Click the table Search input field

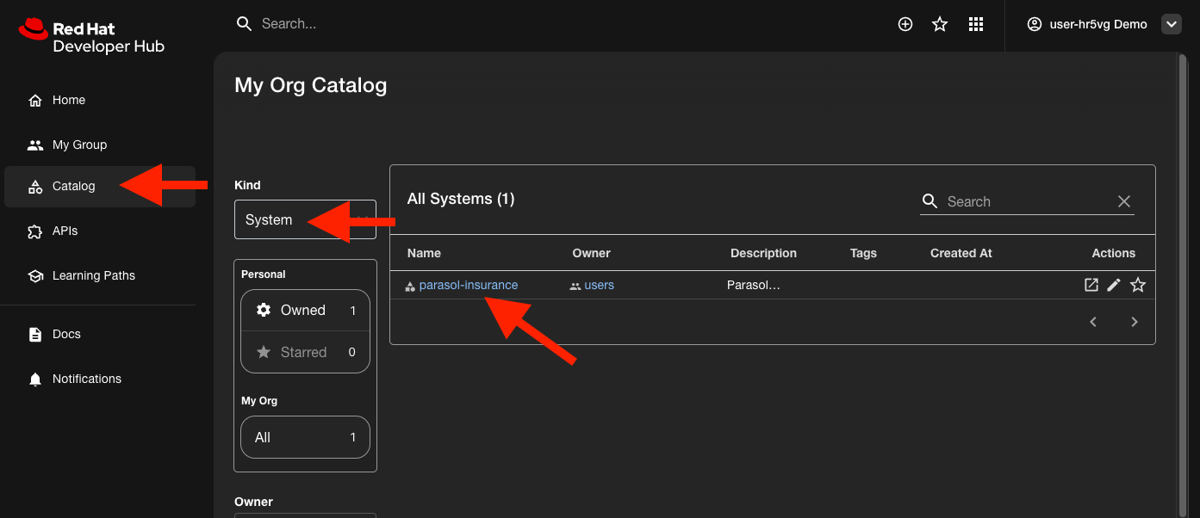[1027, 201]
